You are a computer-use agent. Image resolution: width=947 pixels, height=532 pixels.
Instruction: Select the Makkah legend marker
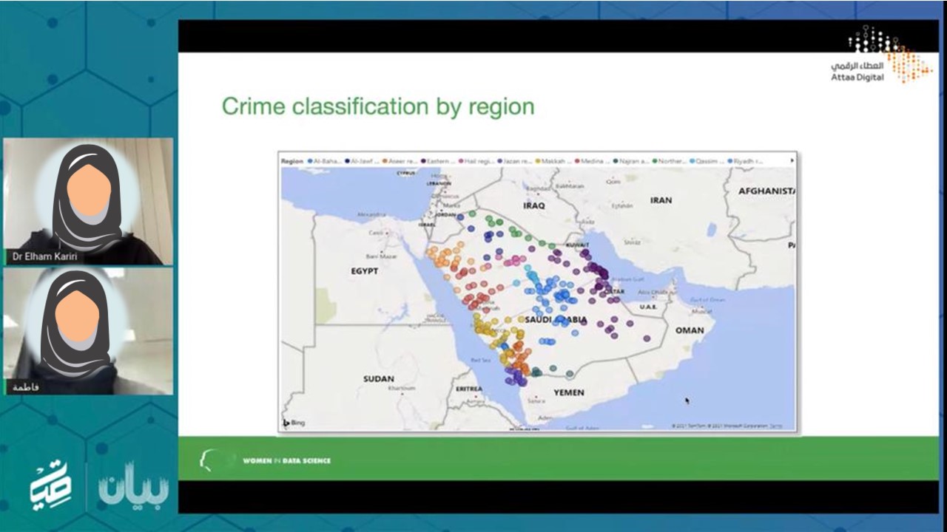(539, 160)
